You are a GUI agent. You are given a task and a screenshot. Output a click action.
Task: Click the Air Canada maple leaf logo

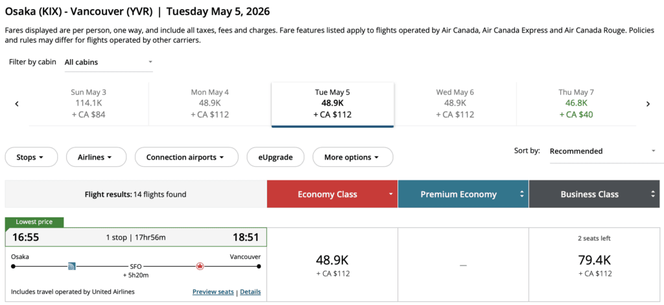pos(200,266)
